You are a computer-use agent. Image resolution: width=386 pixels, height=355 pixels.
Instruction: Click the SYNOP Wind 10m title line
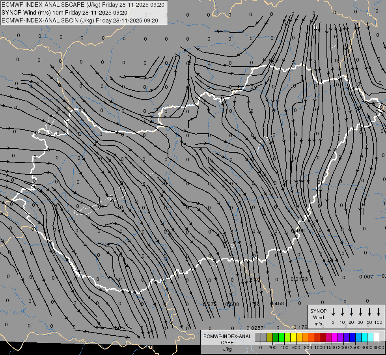click(x=65, y=13)
